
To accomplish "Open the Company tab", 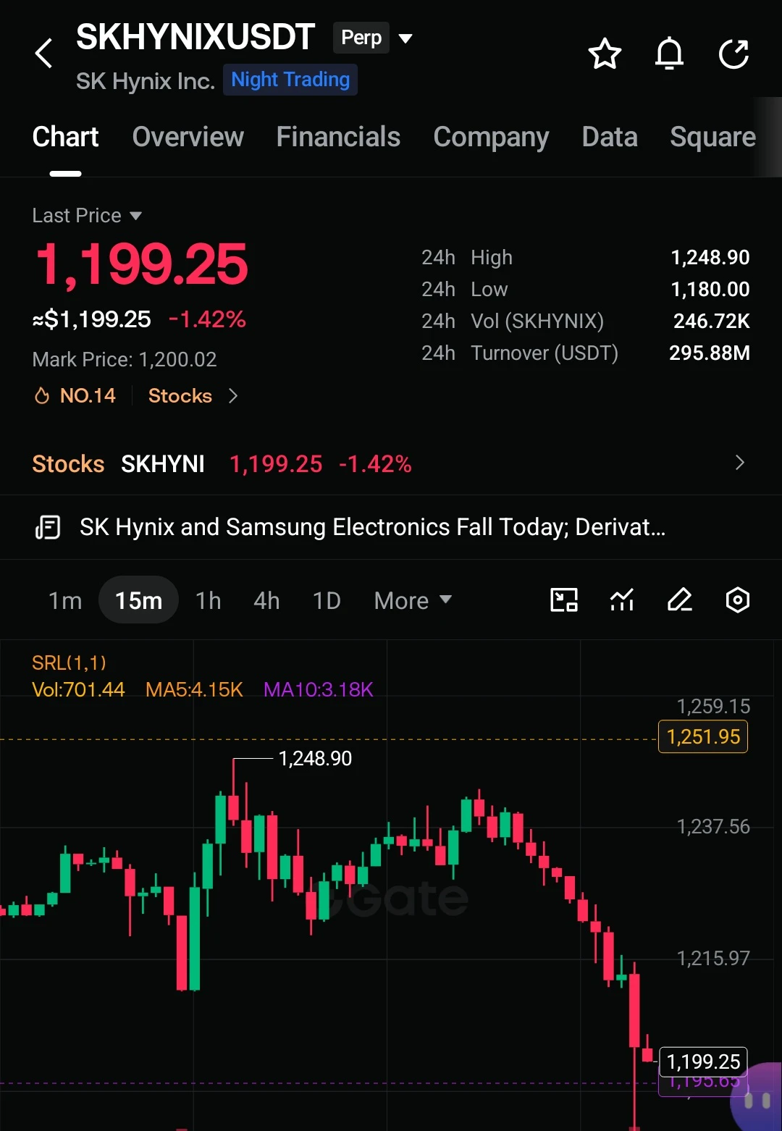I will point(491,137).
